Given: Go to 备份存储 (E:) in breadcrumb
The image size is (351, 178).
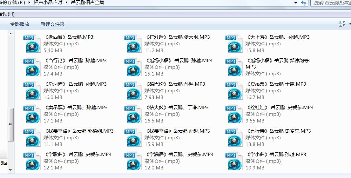Looking at the screenshot, I should click(12, 3).
